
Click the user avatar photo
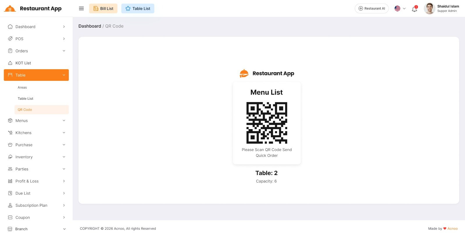(430, 8)
